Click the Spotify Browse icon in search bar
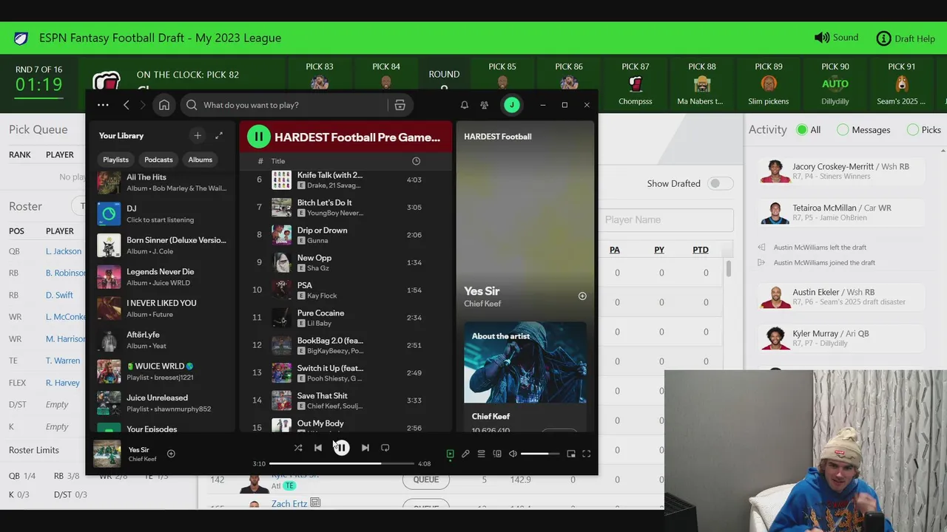The height and width of the screenshot is (532, 947). point(400,105)
